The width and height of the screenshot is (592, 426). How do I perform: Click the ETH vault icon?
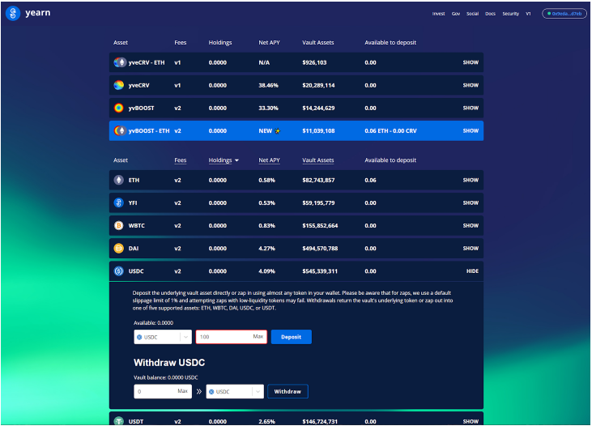[x=118, y=180]
